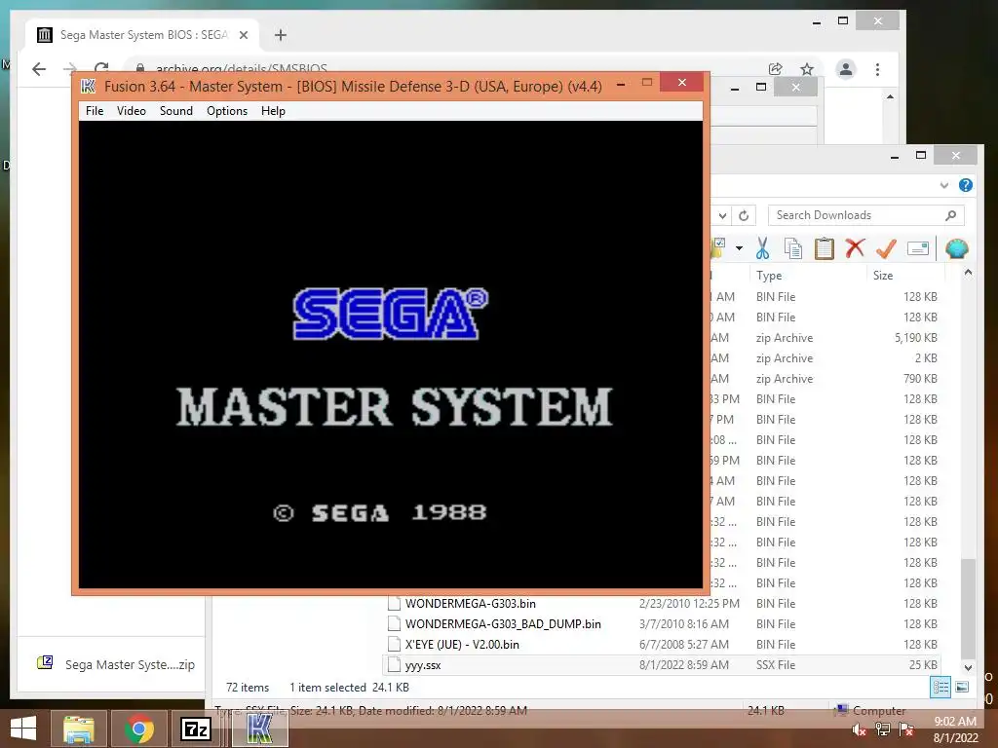
Task: Open the Video menu in Fusion
Action: (132, 111)
